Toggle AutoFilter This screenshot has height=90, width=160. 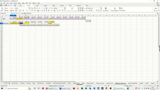tap(122, 10)
